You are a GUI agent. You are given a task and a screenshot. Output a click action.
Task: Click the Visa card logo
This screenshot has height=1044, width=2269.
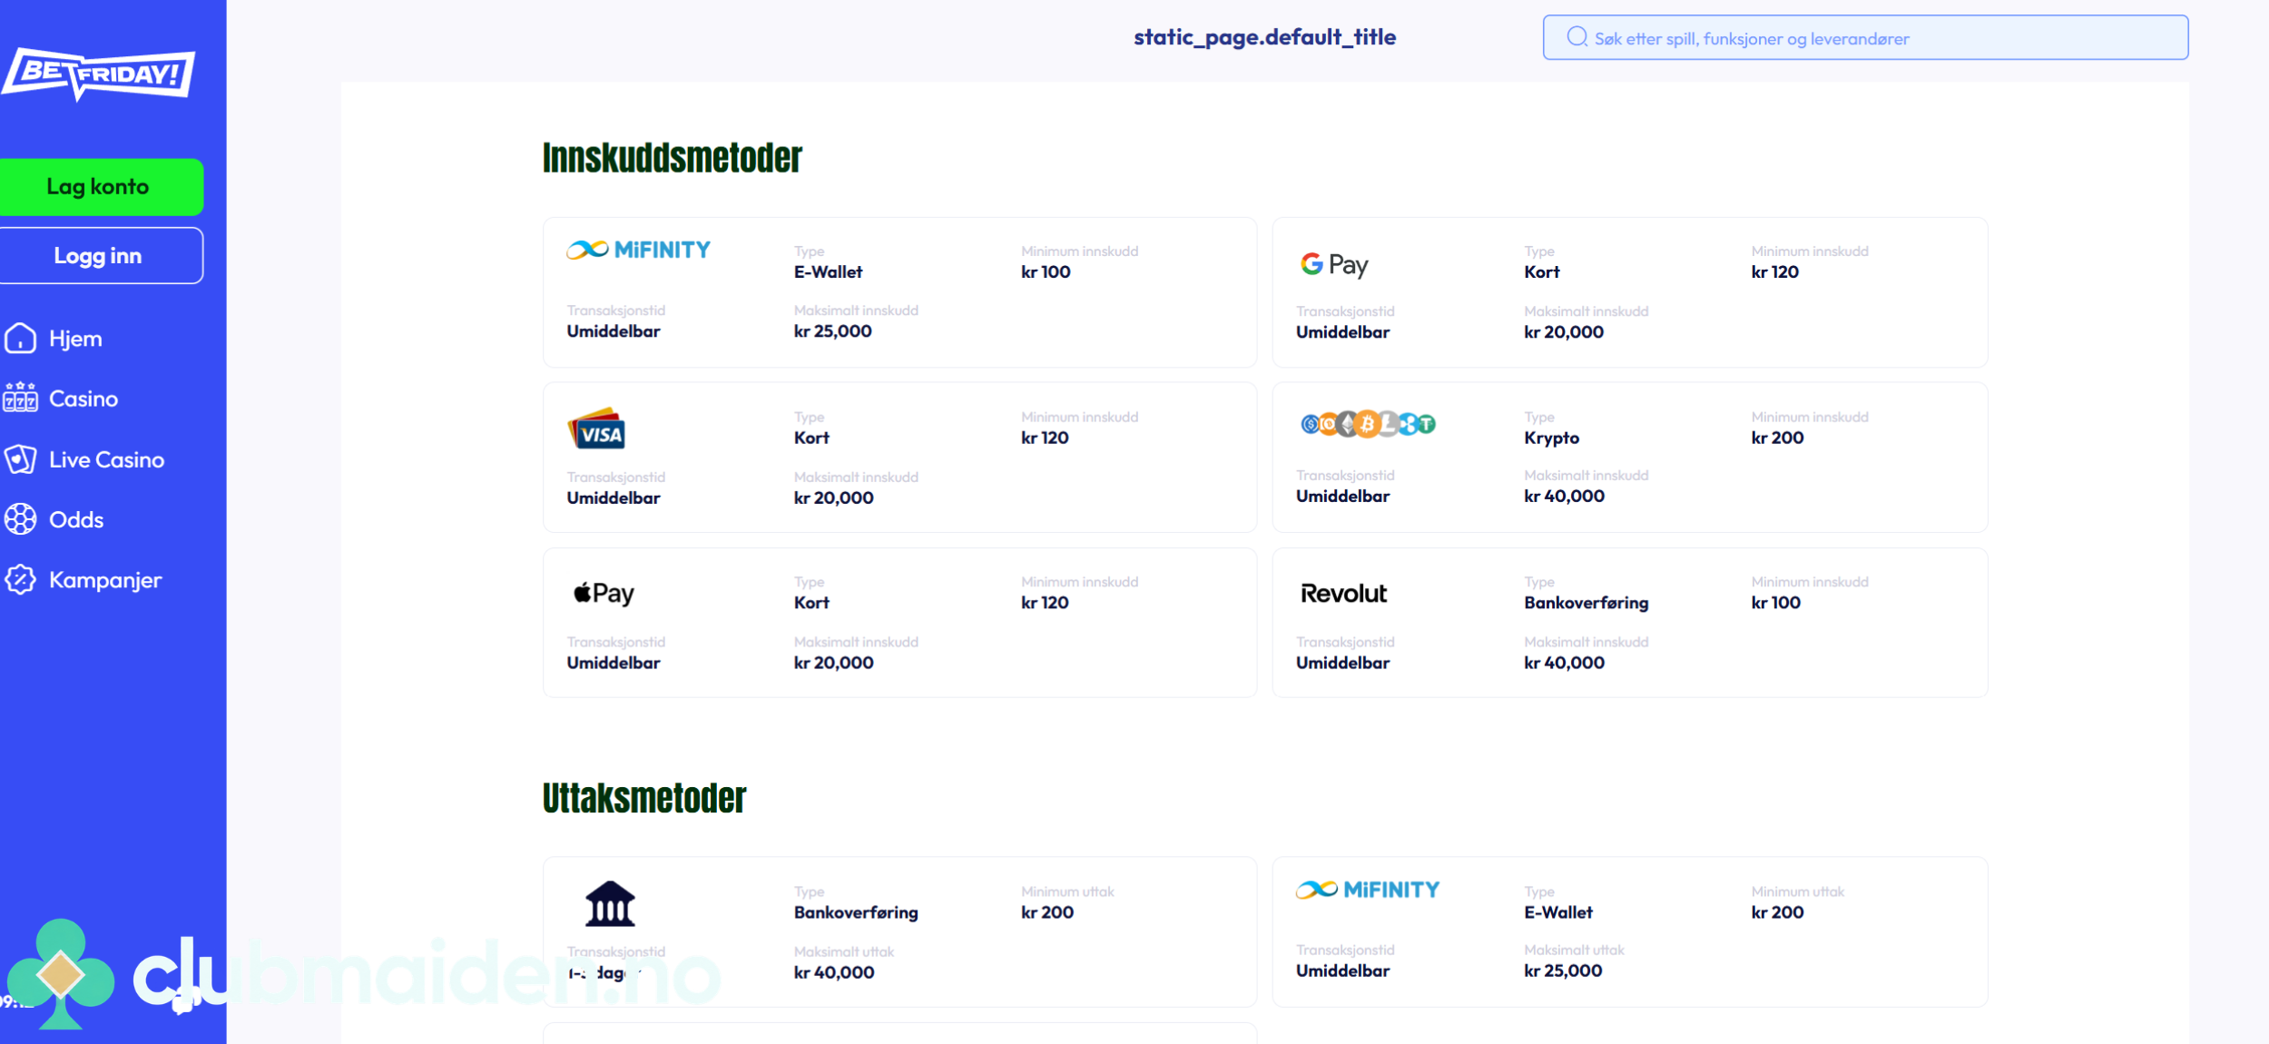596,428
